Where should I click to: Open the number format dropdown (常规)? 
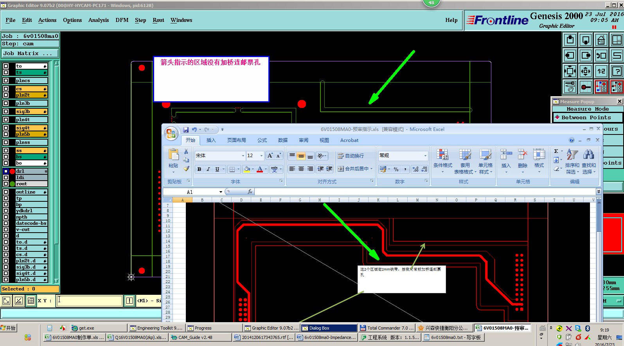[x=425, y=156]
